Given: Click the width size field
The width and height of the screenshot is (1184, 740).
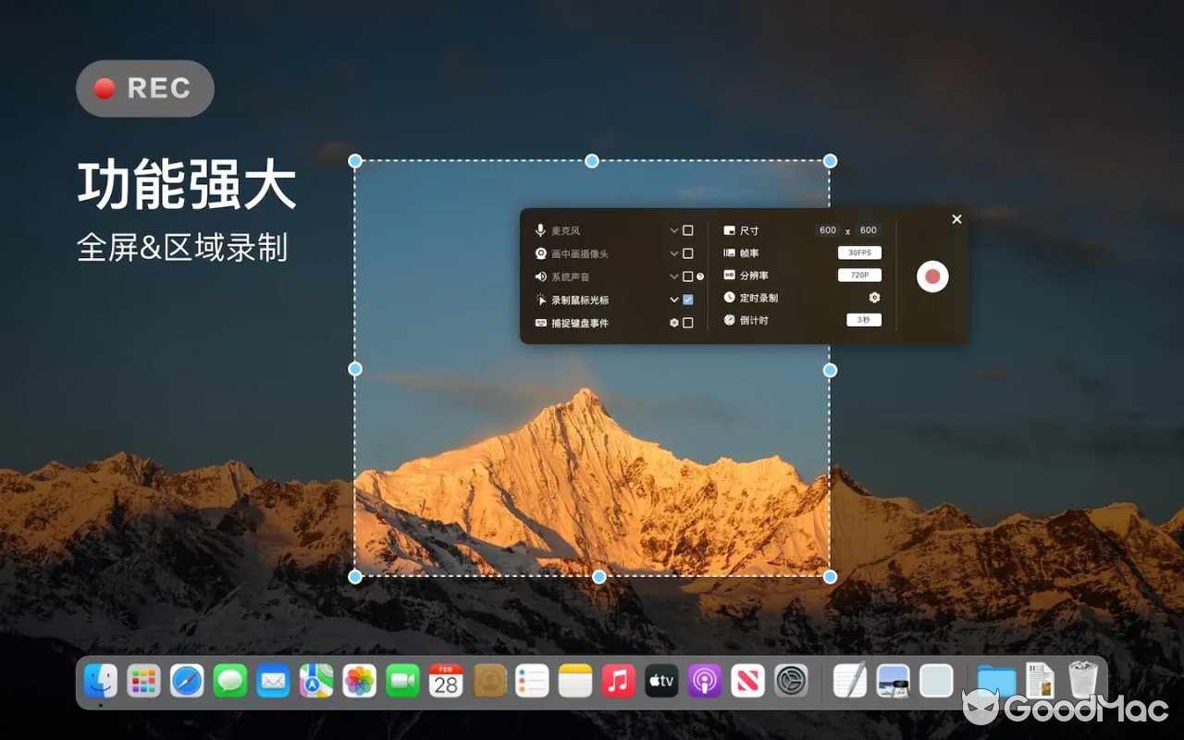Looking at the screenshot, I should [828, 230].
